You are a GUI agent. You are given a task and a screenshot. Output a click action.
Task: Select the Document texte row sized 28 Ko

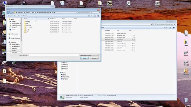(x=118, y=50)
